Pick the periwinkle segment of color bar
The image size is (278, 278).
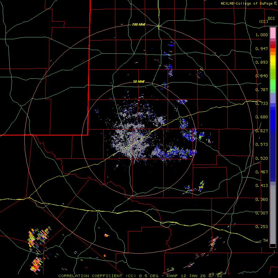click(x=273, y=98)
